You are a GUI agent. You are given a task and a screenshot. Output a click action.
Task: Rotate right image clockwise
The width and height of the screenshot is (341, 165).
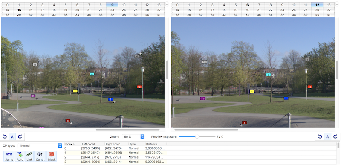point(335,137)
